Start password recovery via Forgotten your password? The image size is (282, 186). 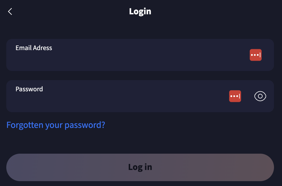pyautogui.click(x=56, y=125)
